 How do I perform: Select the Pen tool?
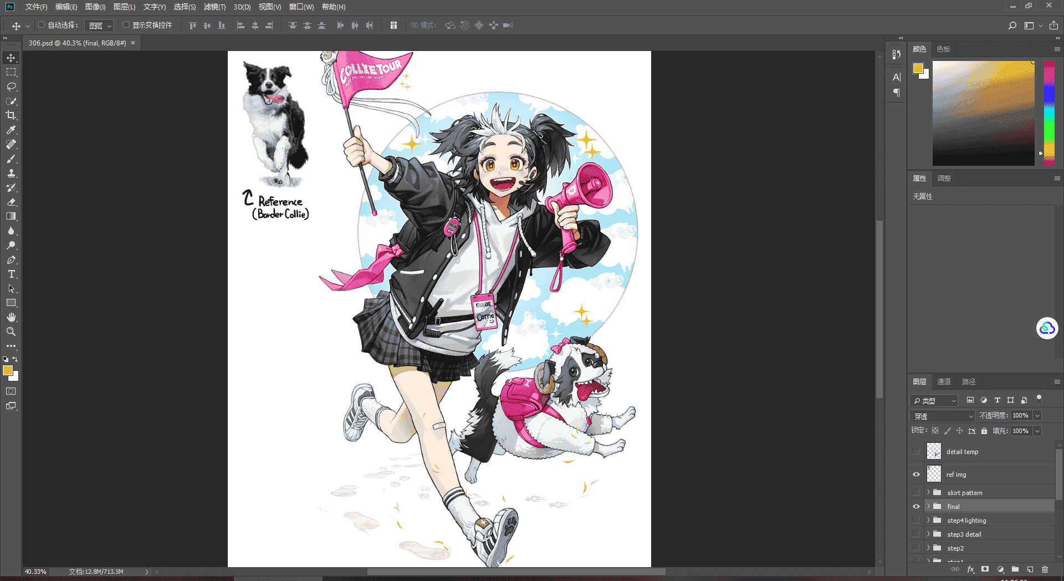point(11,259)
